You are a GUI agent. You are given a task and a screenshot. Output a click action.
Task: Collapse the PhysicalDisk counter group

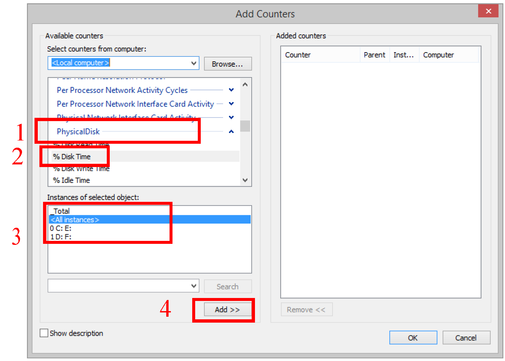coord(231,132)
